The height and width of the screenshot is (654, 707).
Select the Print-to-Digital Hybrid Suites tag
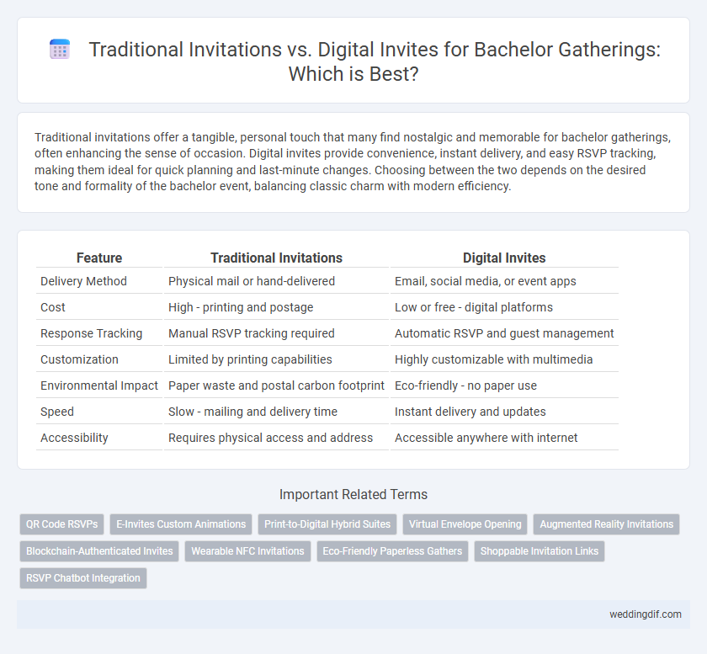pos(327,524)
